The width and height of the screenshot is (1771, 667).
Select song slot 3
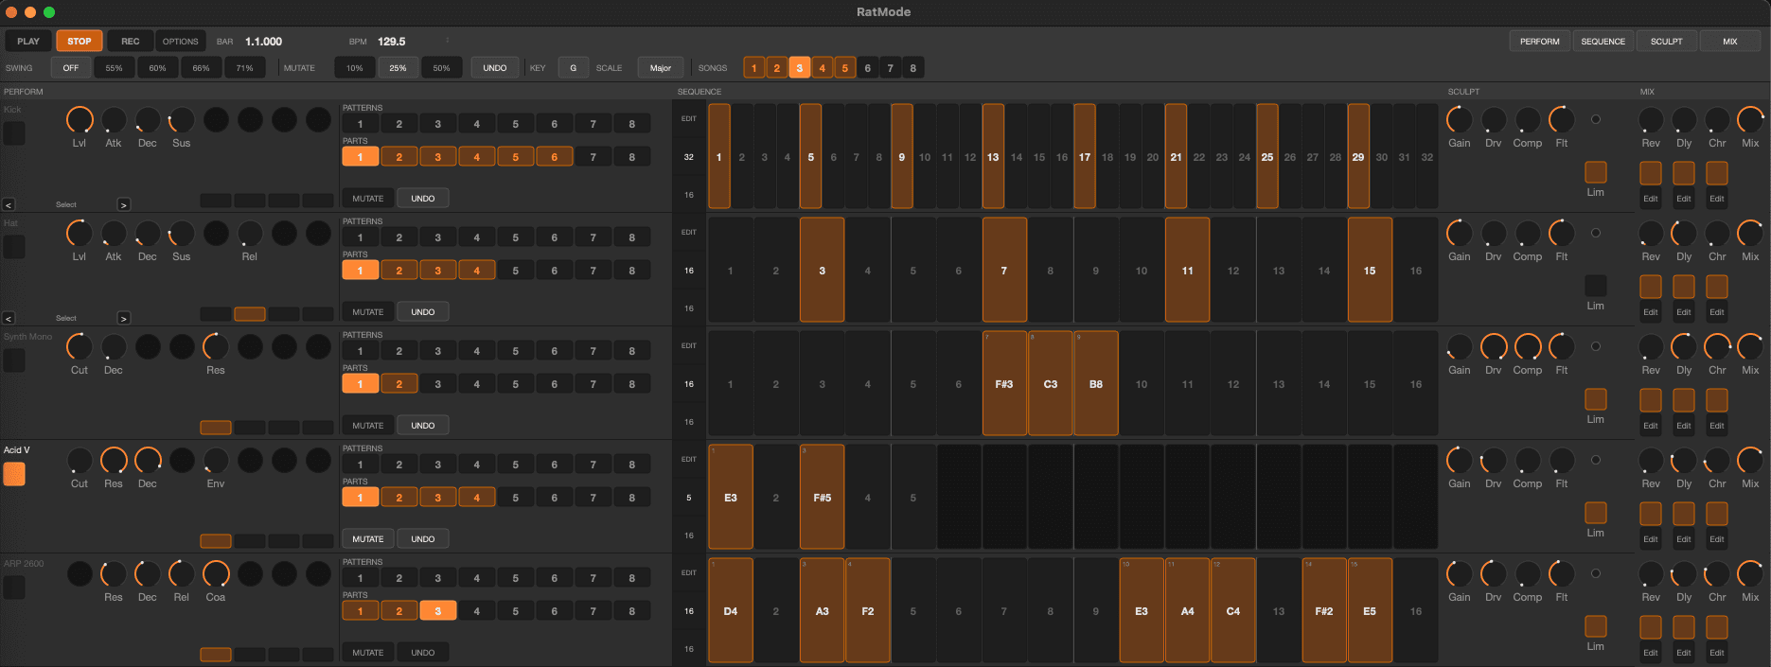point(800,67)
